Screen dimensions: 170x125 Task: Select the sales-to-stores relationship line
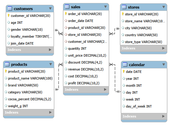click(x=115, y=31)
